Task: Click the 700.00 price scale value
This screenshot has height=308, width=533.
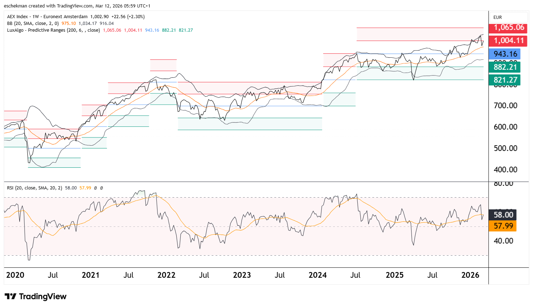Action: [x=505, y=105]
